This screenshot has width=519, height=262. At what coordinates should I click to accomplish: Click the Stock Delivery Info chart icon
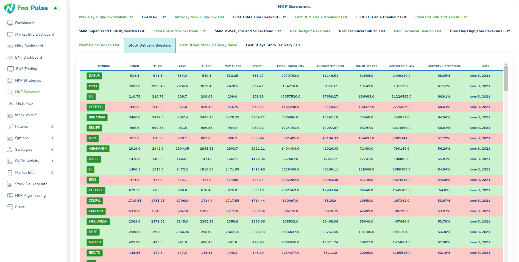click(x=10, y=184)
